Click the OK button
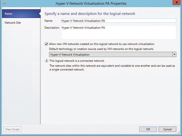 pyautogui.click(x=148, y=129)
